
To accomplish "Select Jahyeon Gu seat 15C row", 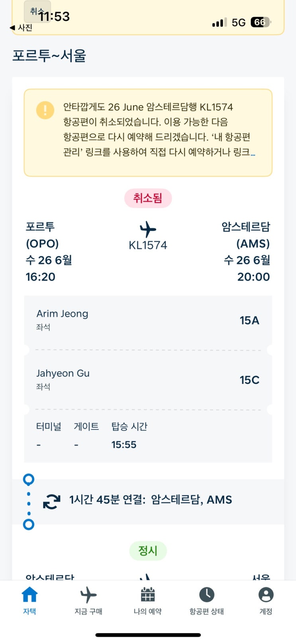I will coord(148,380).
